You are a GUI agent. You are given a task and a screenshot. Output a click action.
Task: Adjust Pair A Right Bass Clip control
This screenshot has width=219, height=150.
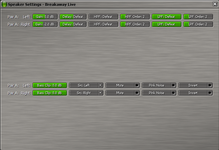pos(50,93)
